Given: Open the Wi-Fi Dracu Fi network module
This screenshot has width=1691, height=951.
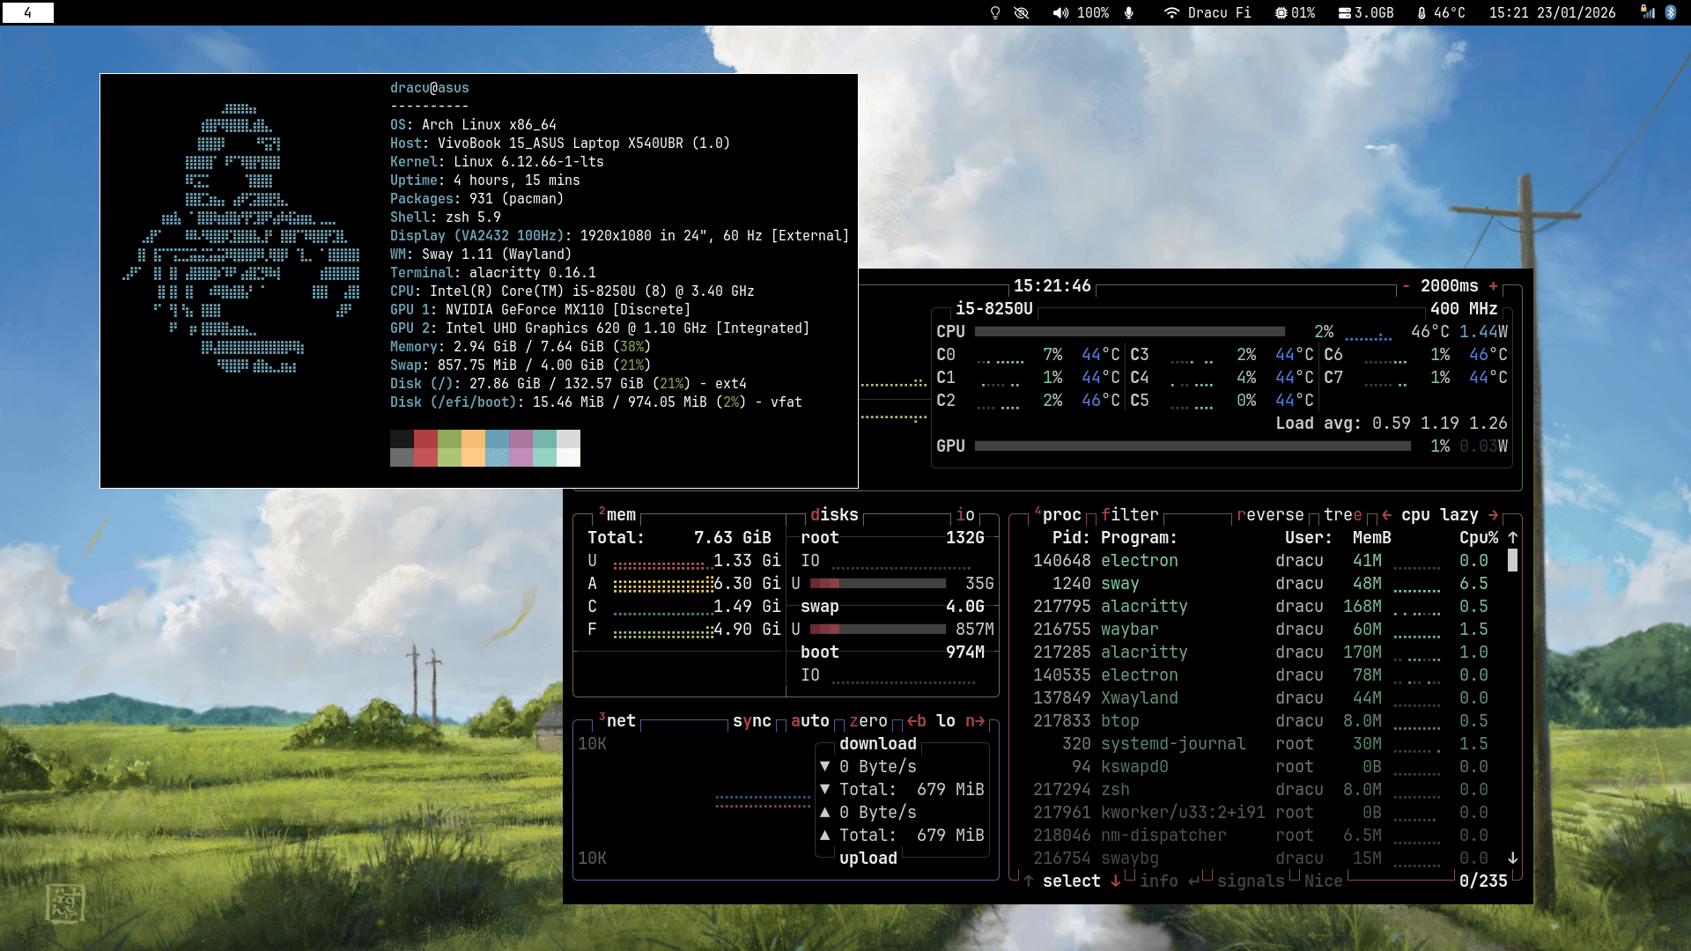Looking at the screenshot, I should pos(1207,13).
